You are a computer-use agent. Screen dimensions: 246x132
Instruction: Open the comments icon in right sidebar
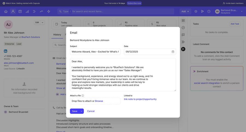point(183,35)
